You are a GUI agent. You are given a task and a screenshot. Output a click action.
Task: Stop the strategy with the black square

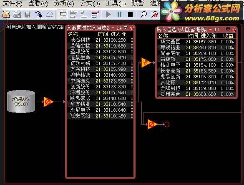[130, 15]
